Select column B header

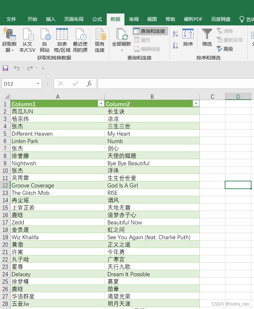point(152,96)
